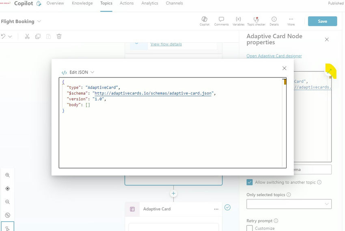This screenshot has width=345, height=231.
Task: Click the "type": "AdaptiveCard" line
Action: coord(93,87)
